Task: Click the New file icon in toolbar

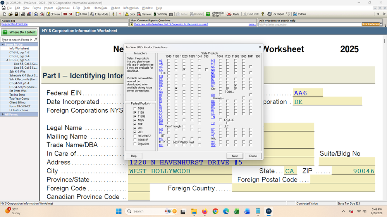Action: (x=5, y=14)
